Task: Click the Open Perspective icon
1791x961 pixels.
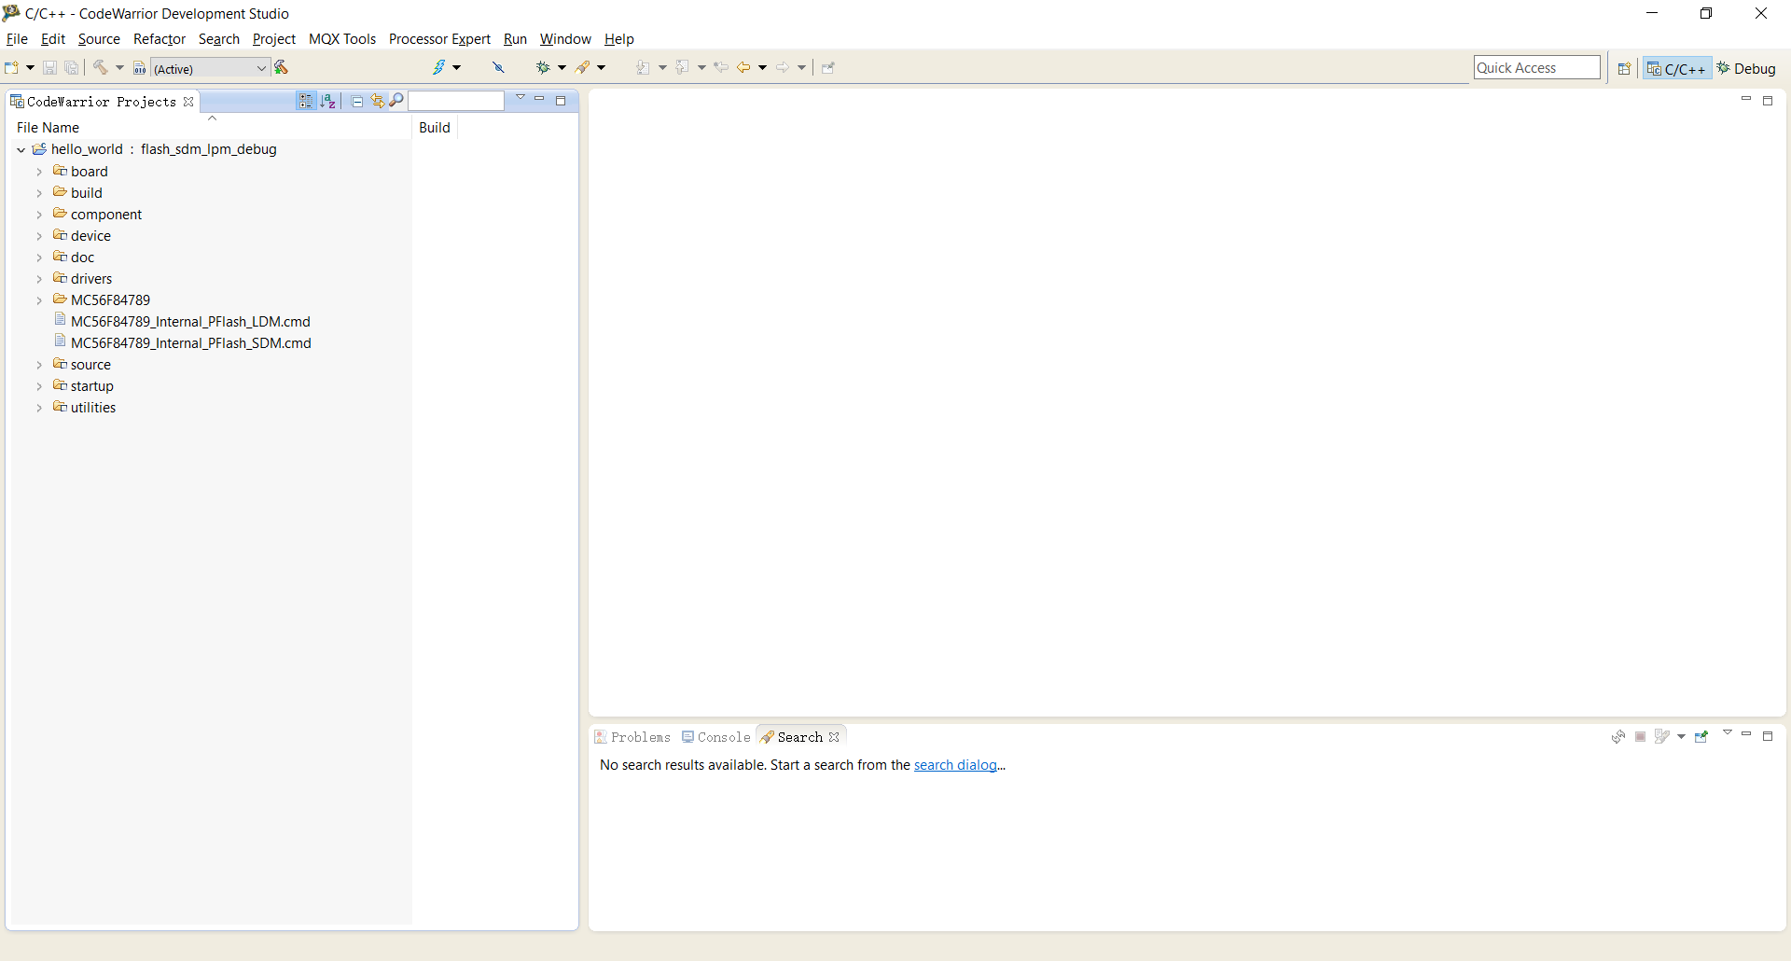Action: pos(1624,68)
